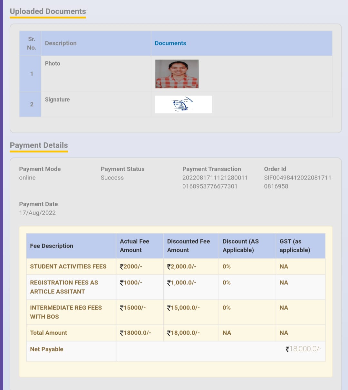Click the Discounted Fee Amount header

tap(188, 246)
